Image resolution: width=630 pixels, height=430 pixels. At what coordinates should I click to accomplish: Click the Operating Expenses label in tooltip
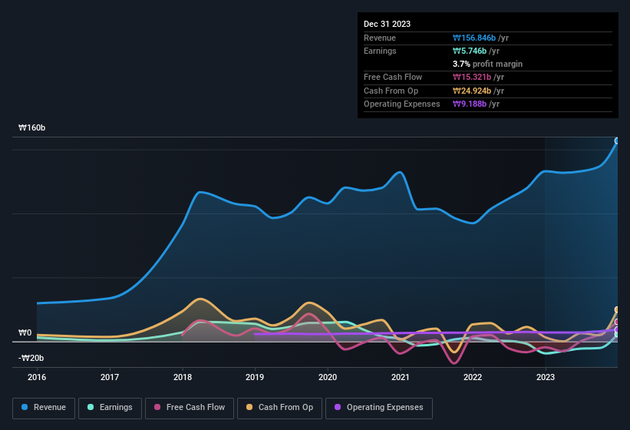(x=402, y=104)
